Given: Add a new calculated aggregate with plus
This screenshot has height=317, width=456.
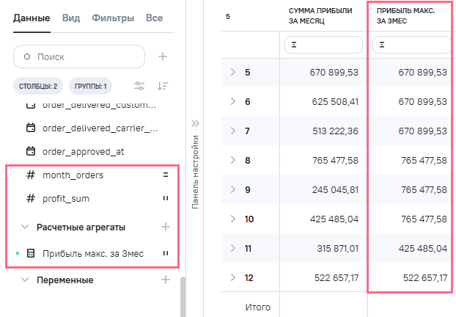Looking at the screenshot, I should click(x=166, y=227).
